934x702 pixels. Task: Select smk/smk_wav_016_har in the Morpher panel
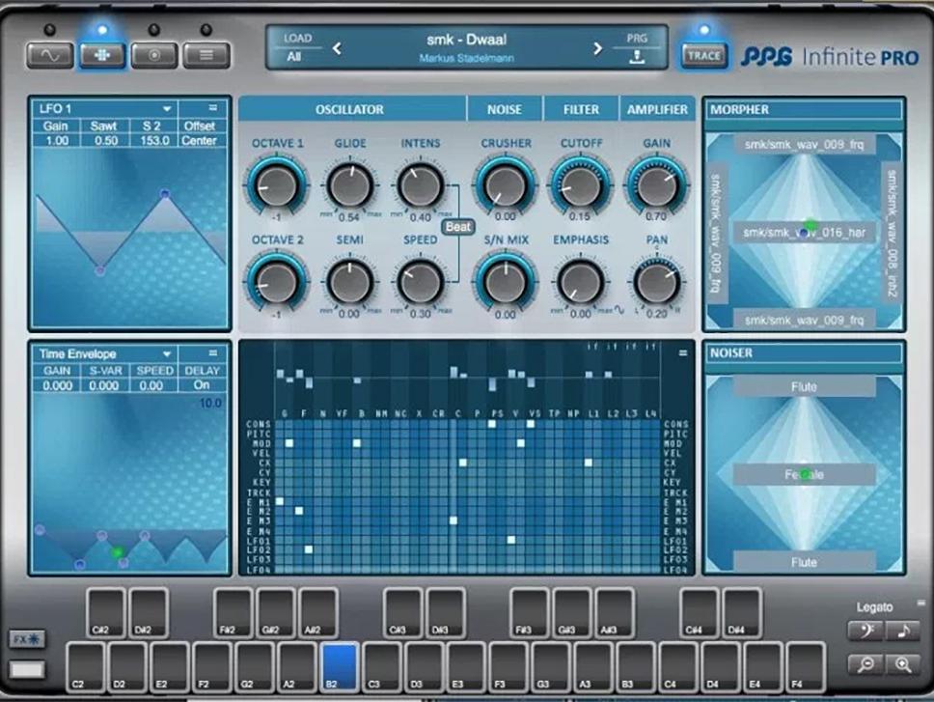803,231
